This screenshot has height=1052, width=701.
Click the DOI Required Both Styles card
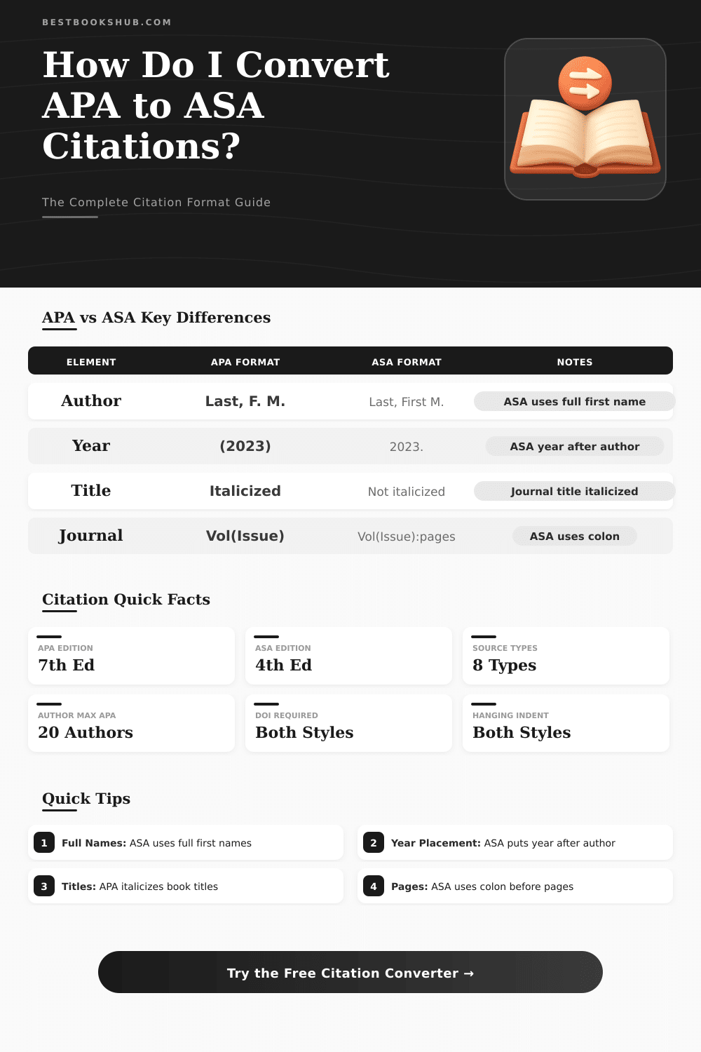point(348,724)
